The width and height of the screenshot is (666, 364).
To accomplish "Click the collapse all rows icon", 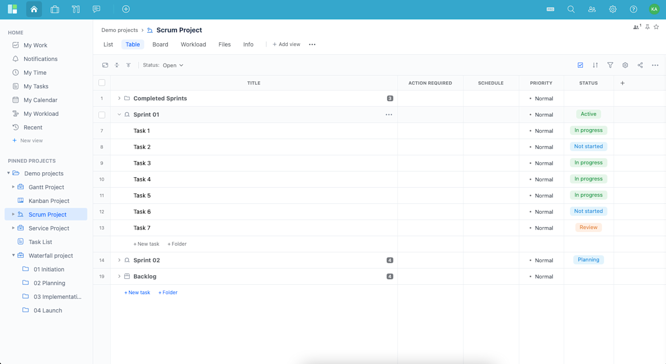I will (x=117, y=65).
